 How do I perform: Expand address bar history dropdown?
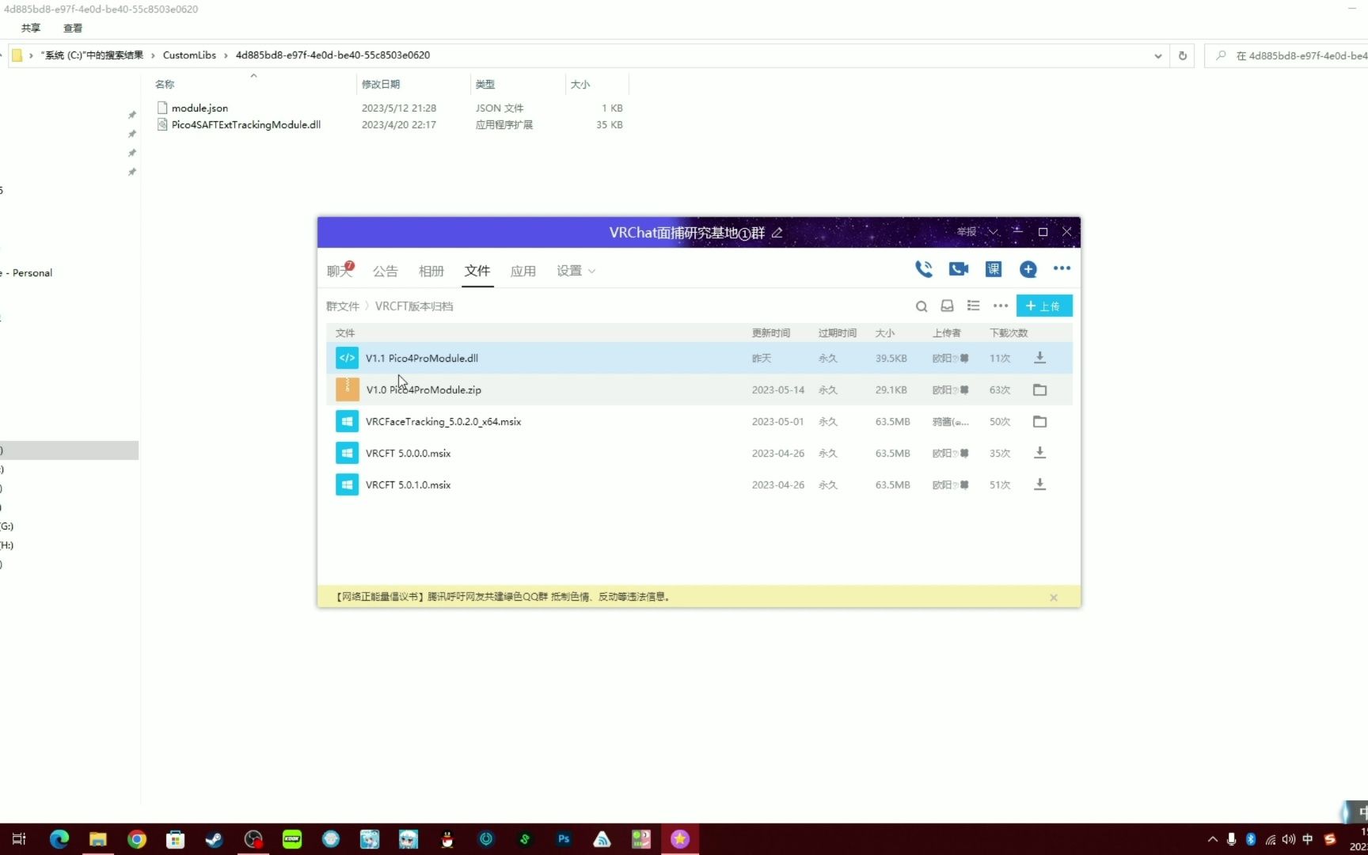coord(1157,55)
